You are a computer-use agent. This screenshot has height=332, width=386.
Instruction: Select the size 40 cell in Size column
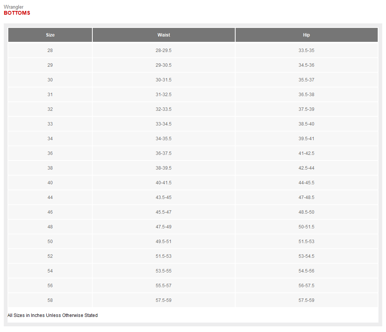50,183
